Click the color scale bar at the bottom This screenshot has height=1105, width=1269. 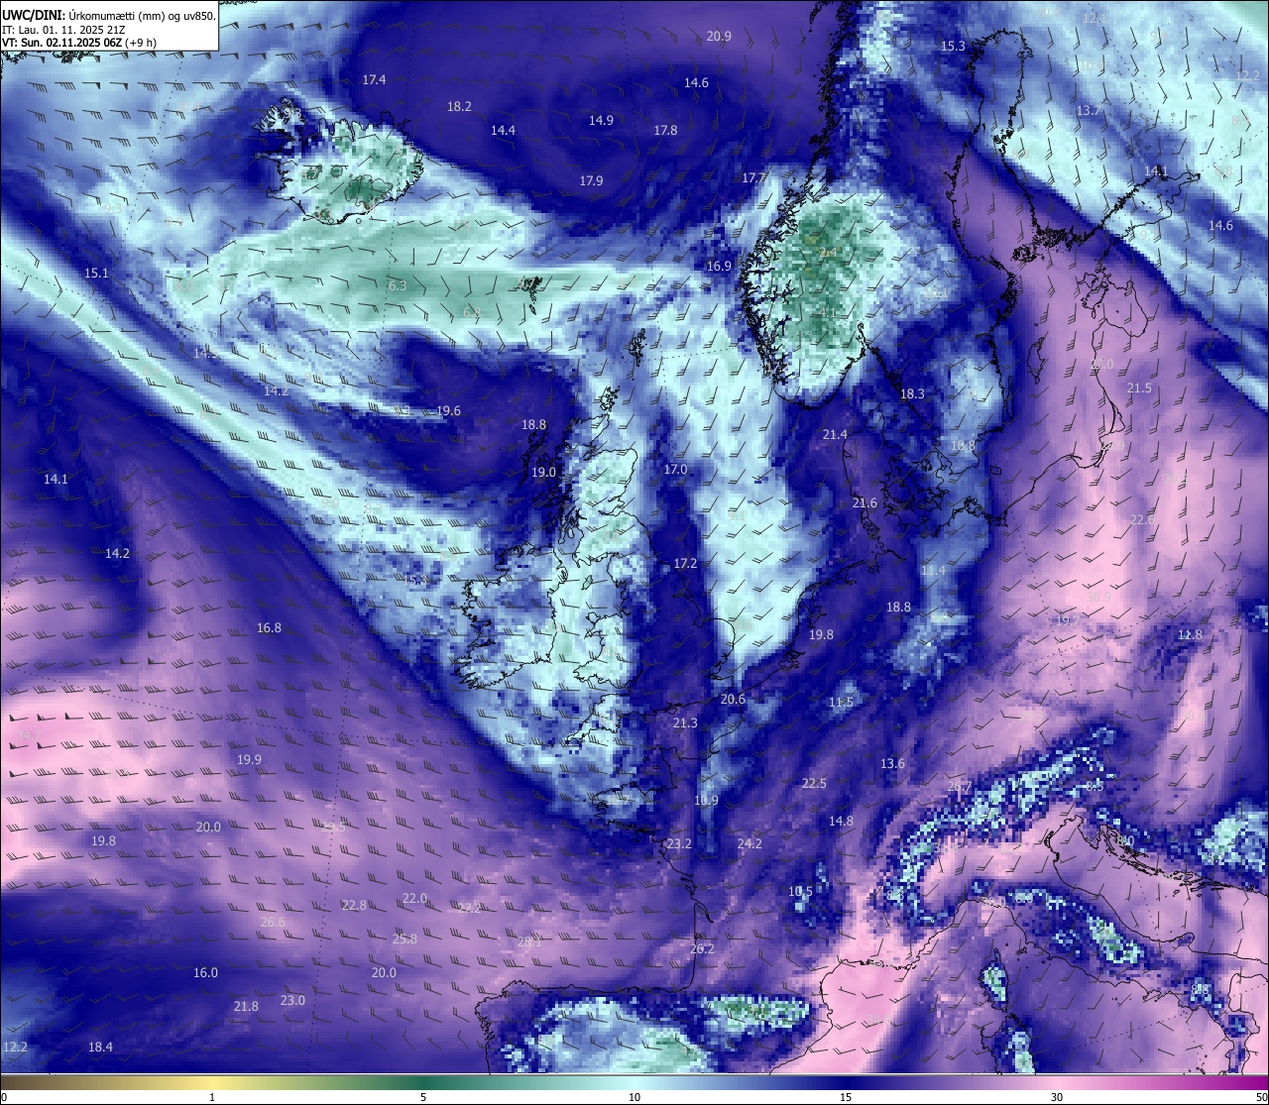pos(634,1081)
